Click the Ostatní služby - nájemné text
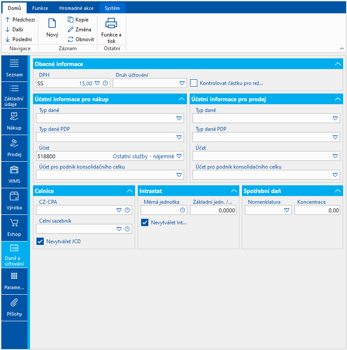 click(x=143, y=156)
